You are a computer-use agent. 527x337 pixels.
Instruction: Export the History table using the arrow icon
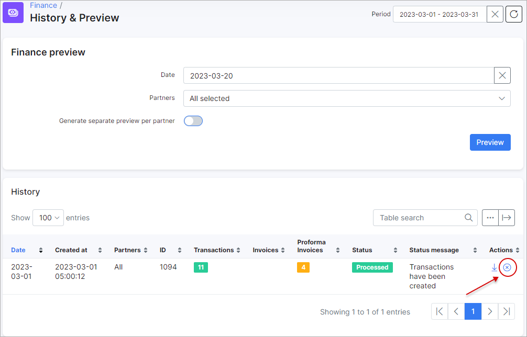click(506, 217)
